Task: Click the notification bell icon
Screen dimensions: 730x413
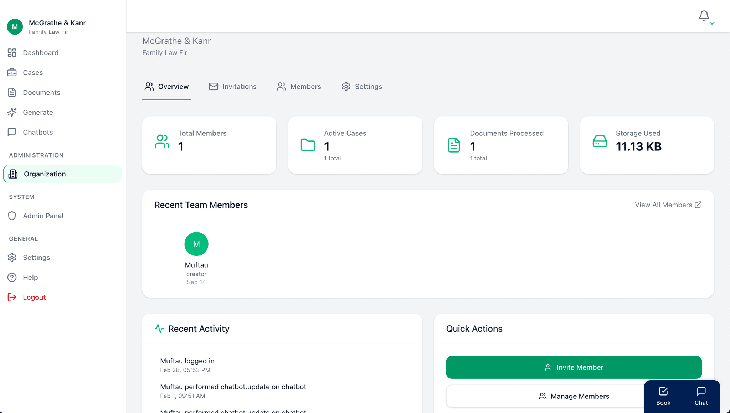Action: pos(704,16)
